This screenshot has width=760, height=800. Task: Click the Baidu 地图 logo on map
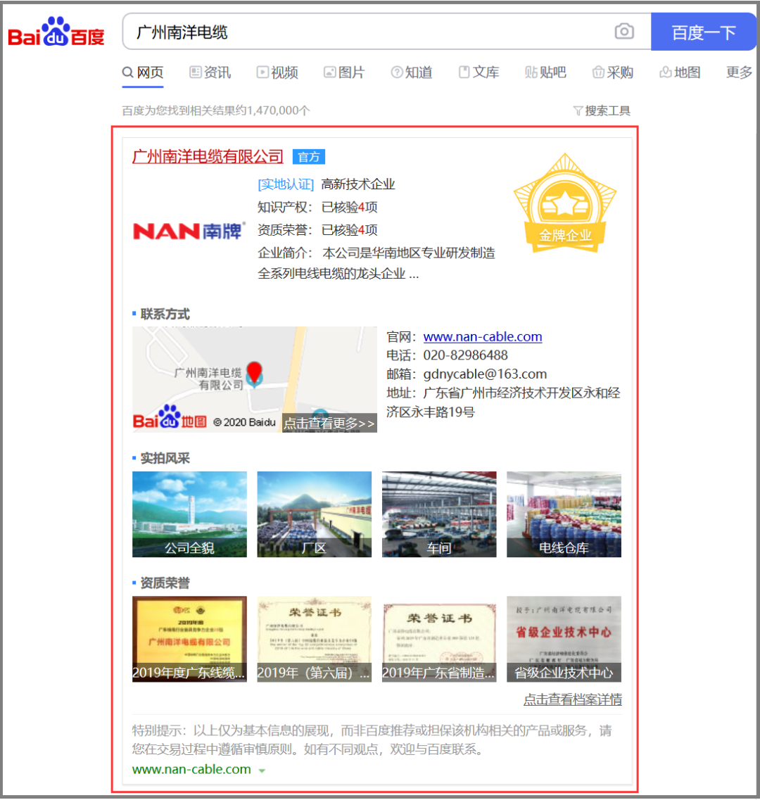click(170, 417)
